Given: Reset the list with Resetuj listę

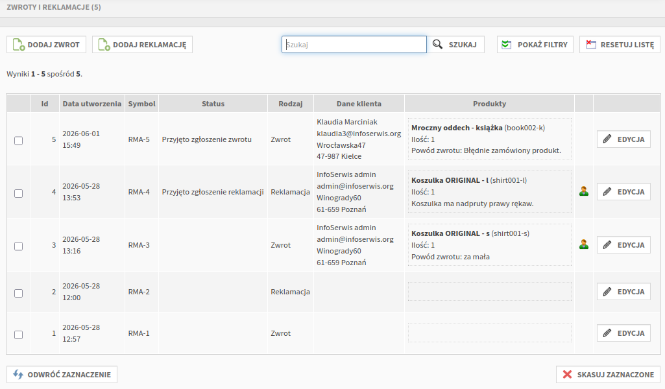Looking at the screenshot, I should [x=620, y=45].
